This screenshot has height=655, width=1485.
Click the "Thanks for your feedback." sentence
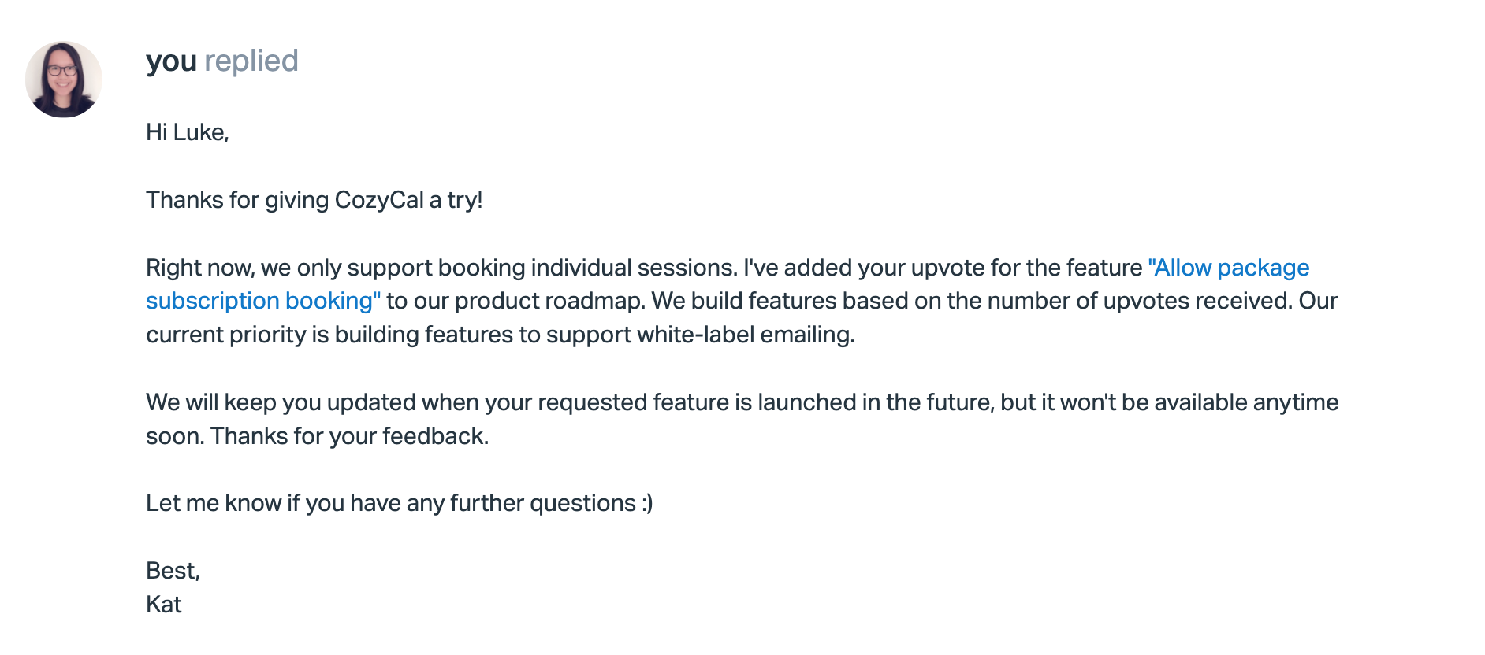349,436
